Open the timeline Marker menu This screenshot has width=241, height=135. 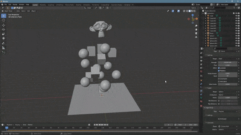30,125
